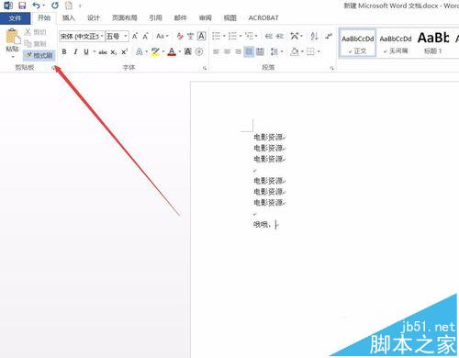
Task: Redo the last action
Action: 55,6
